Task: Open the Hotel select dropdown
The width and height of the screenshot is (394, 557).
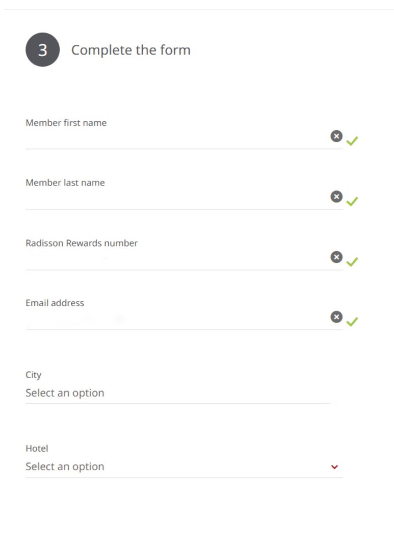Action: 184,467
